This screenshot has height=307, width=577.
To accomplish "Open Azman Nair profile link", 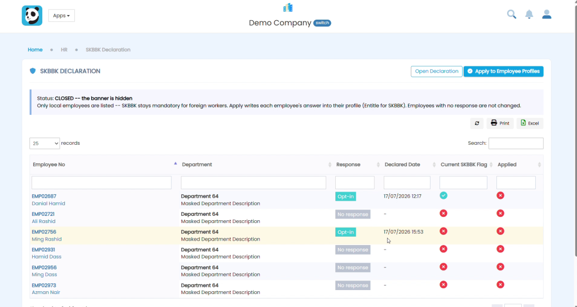I will (x=46, y=292).
